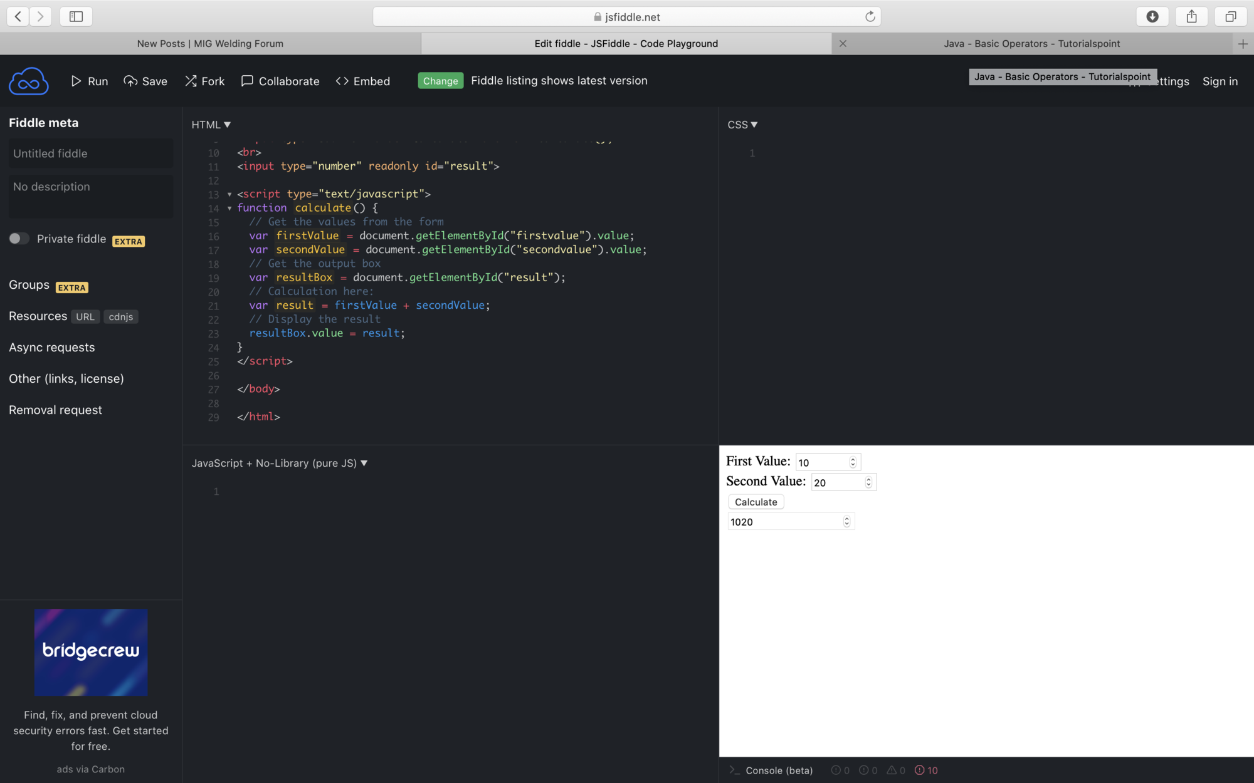Open the Collaborate option
Viewport: 1254px width, 783px height.
click(x=280, y=81)
